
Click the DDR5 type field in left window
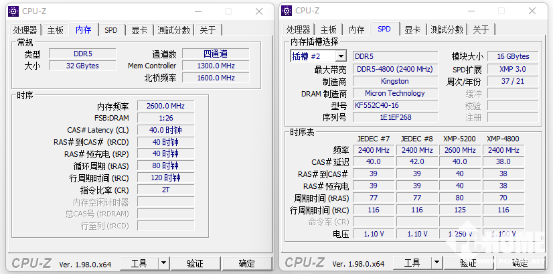[82, 54]
